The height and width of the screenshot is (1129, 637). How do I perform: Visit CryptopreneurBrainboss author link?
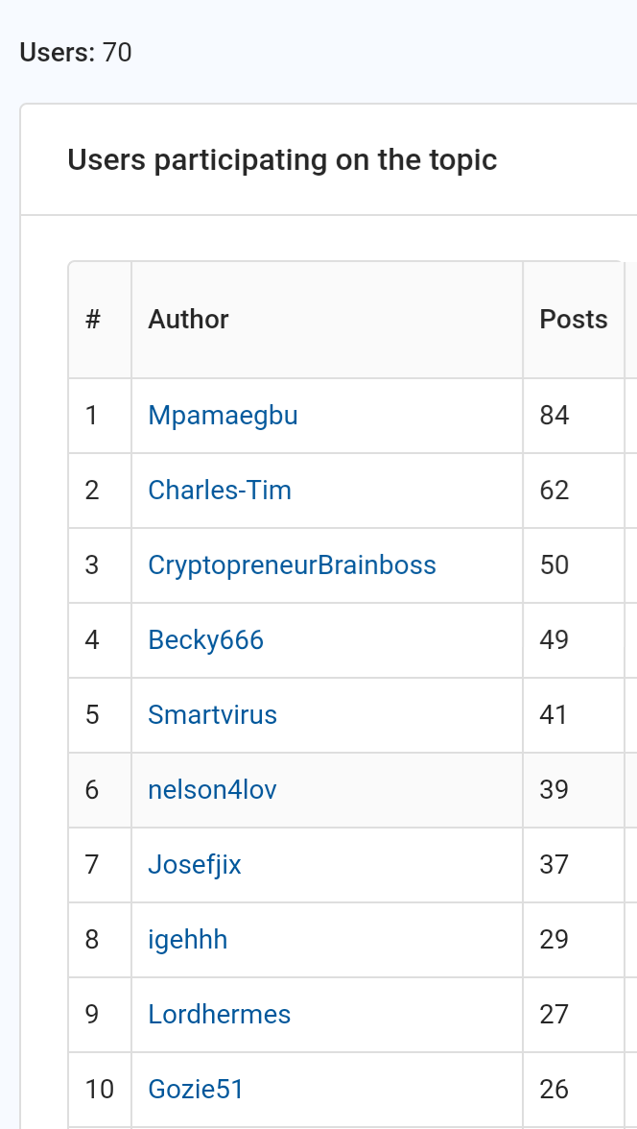click(x=292, y=565)
